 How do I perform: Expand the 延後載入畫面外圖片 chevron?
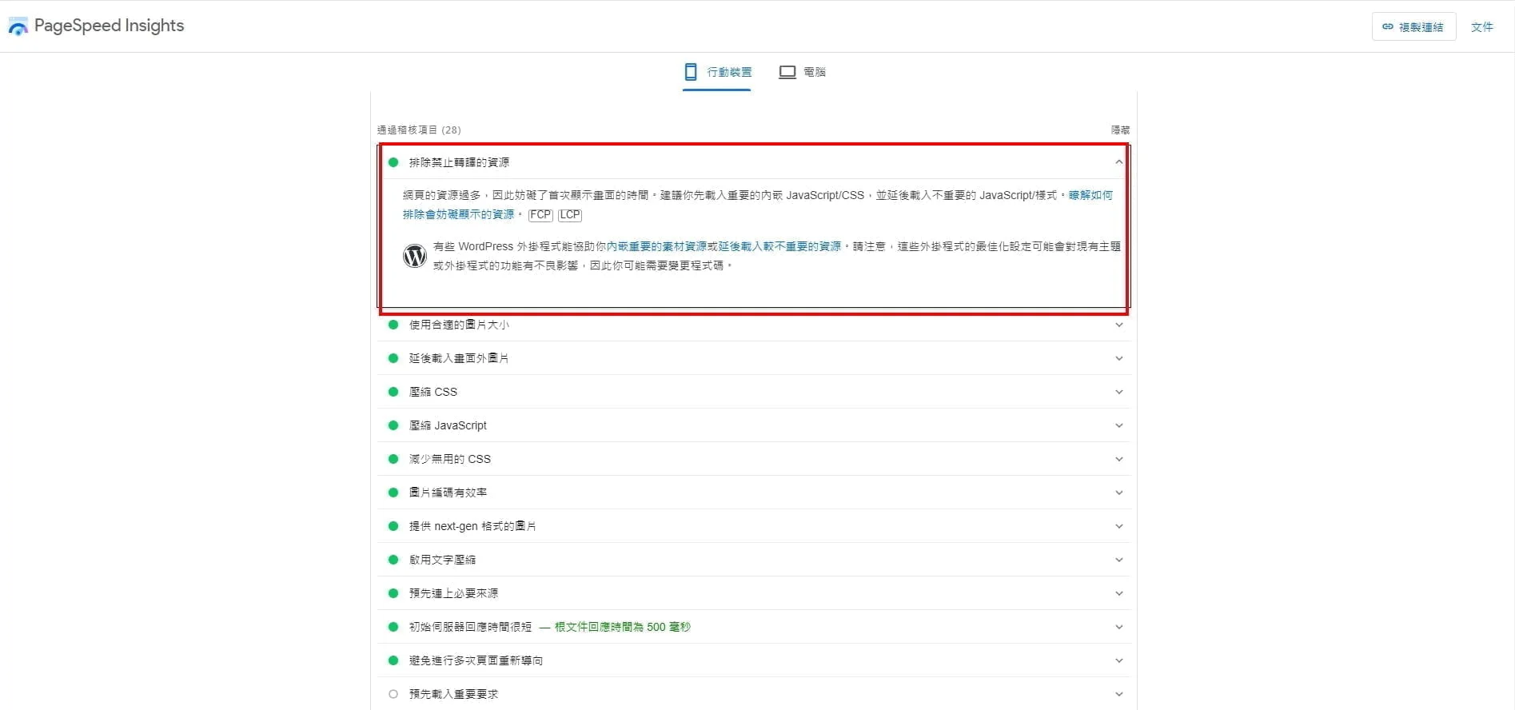coord(1118,358)
